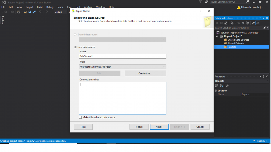Click inside the Connection string text box

pyautogui.click(x=122, y=98)
